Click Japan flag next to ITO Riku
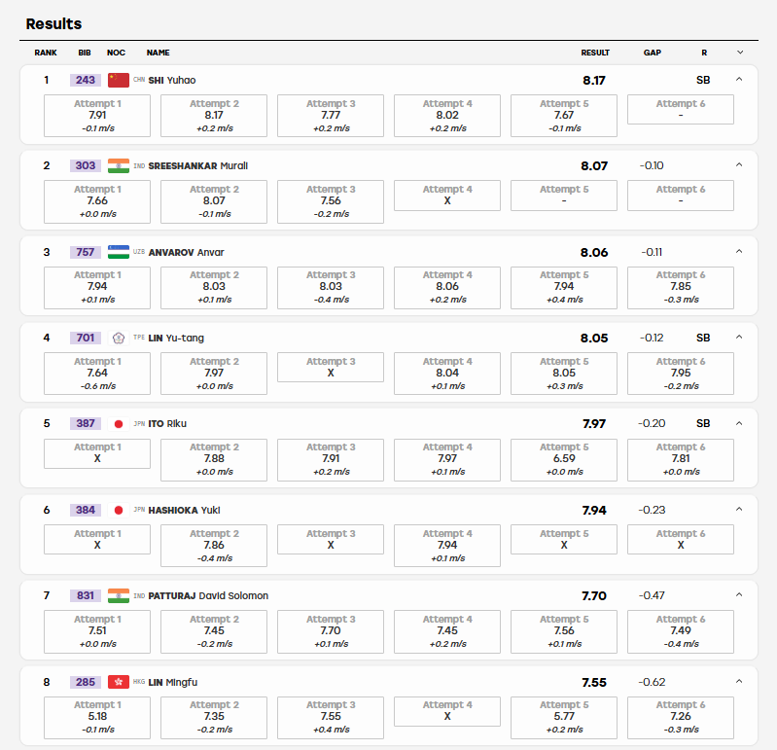This screenshot has width=777, height=750. click(119, 423)
